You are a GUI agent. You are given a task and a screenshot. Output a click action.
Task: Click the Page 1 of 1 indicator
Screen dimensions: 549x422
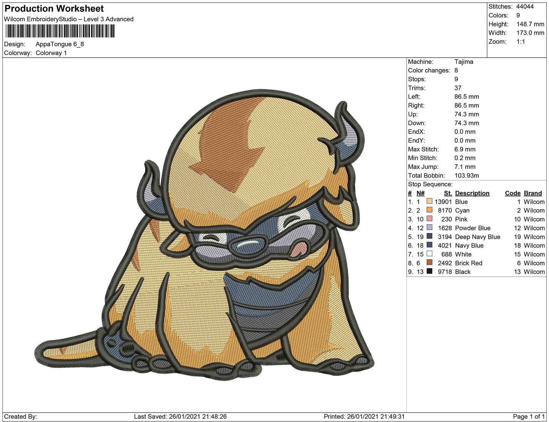tap(529, 416)
